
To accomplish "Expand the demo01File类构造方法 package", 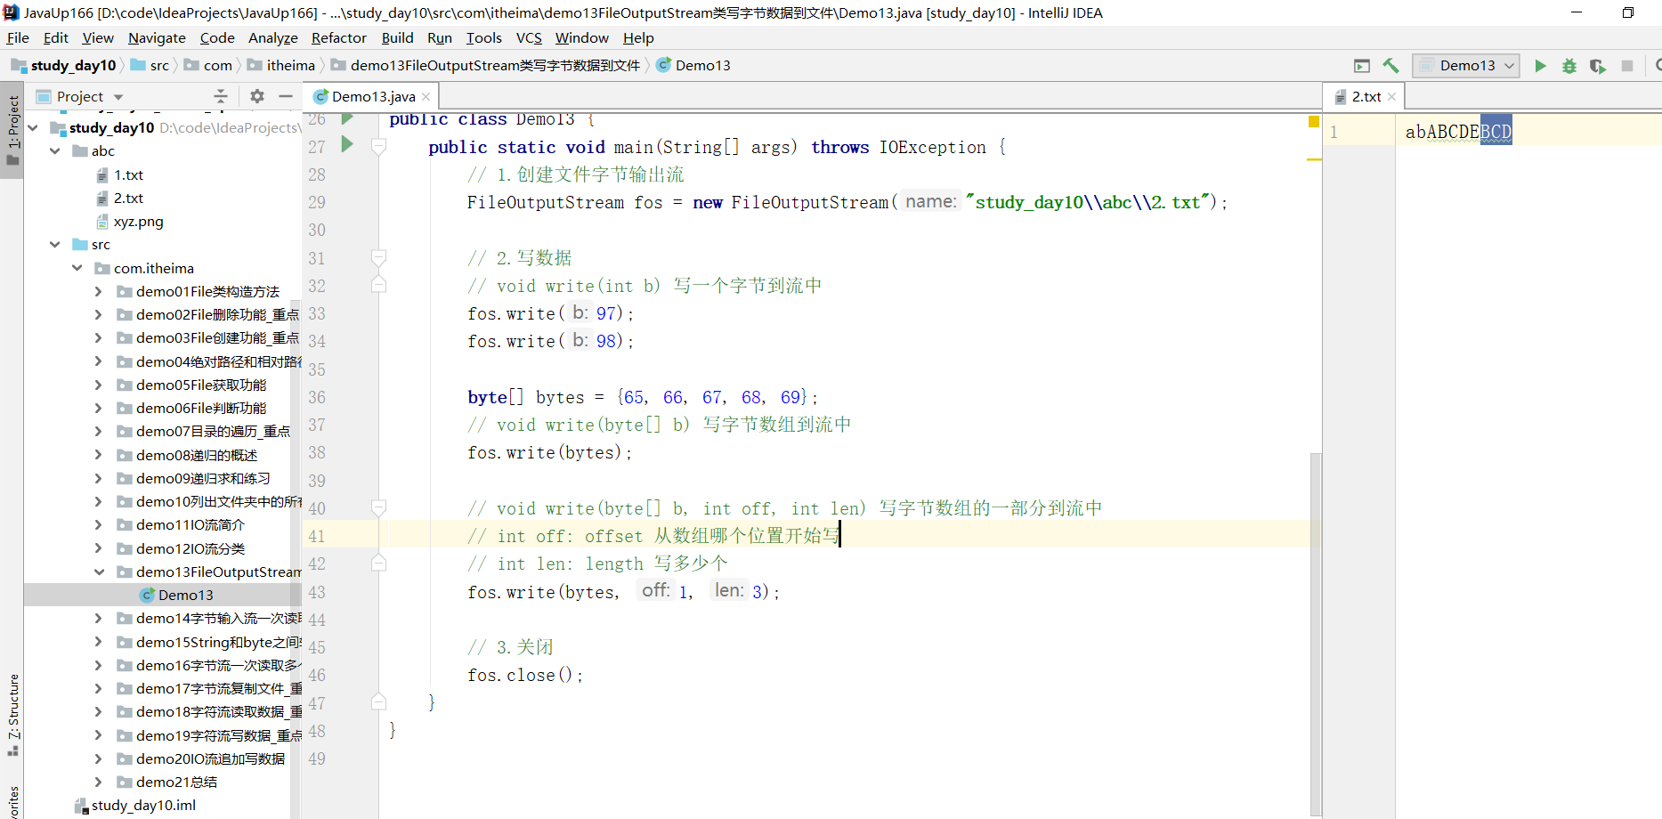I will [x=99, y=291].
